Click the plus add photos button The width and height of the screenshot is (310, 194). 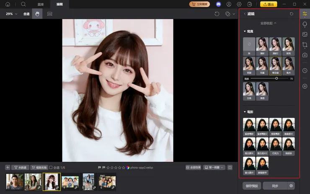click(x=8, y=168)
